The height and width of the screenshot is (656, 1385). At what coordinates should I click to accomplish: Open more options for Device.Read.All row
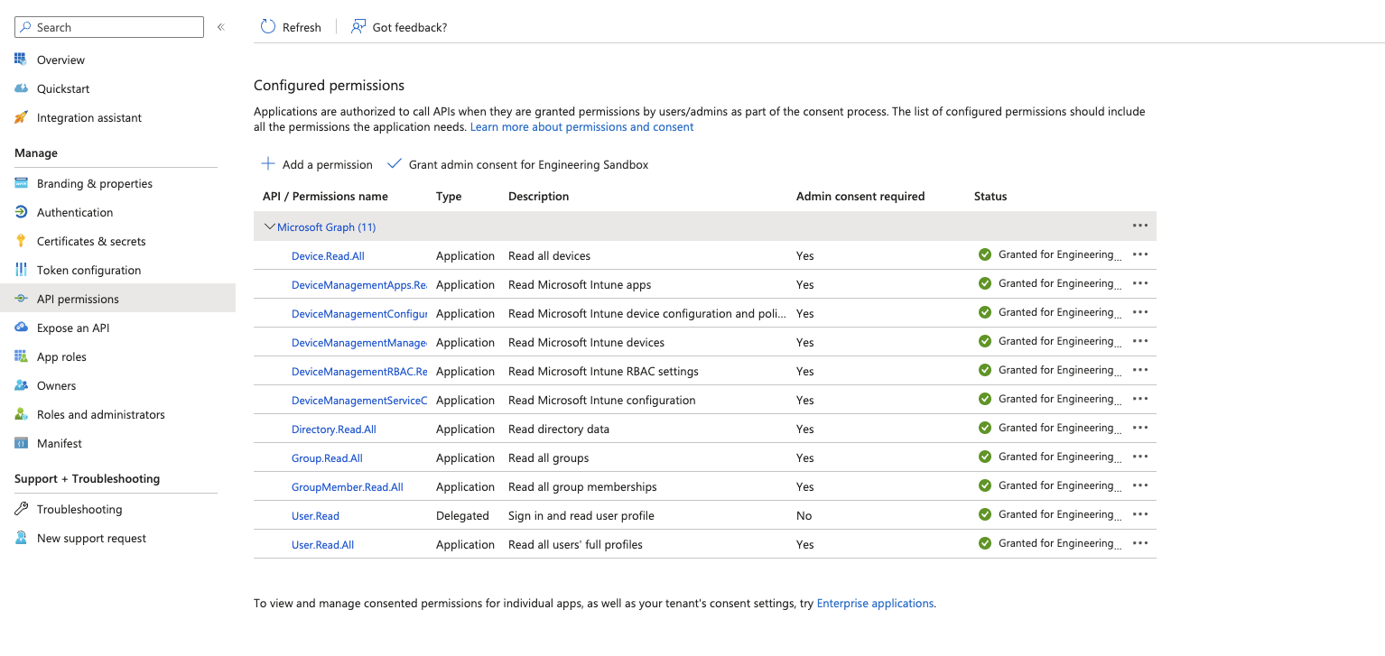1140,254
